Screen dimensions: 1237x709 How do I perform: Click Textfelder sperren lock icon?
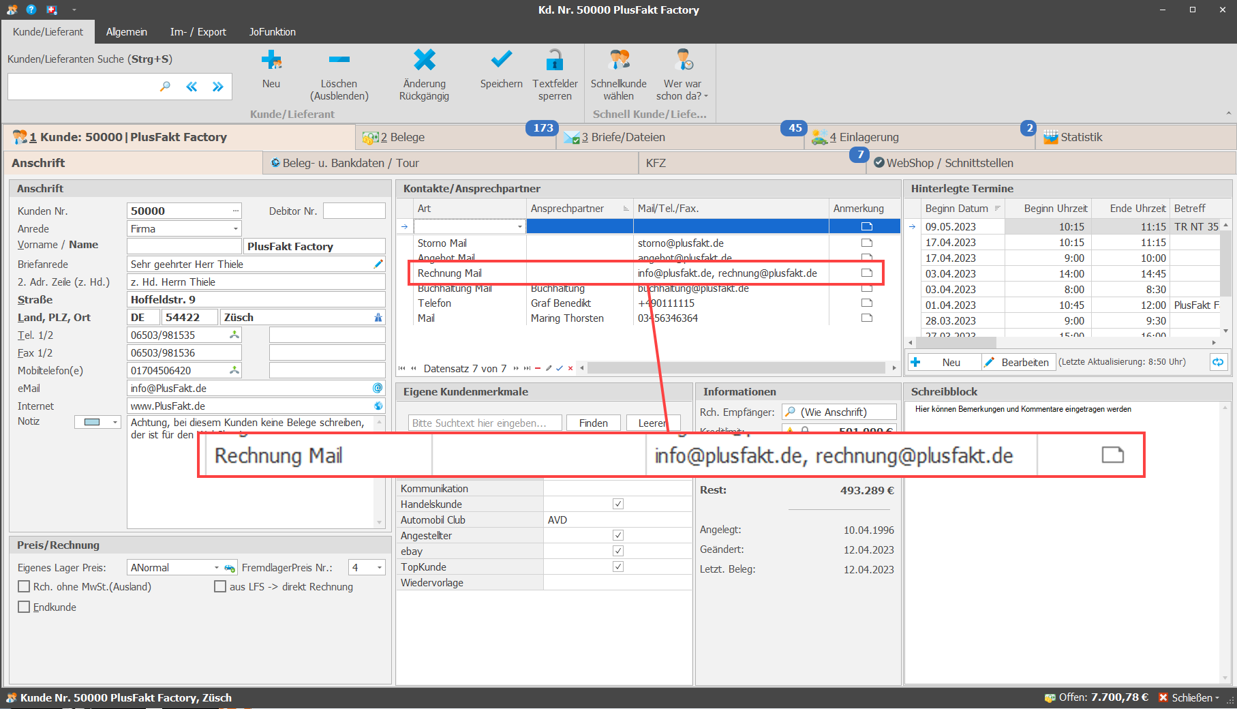click(x=555, y=60)
